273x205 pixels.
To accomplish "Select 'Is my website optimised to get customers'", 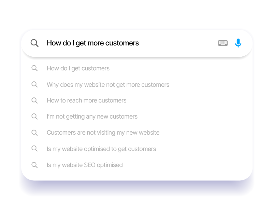I will [101, 149].
